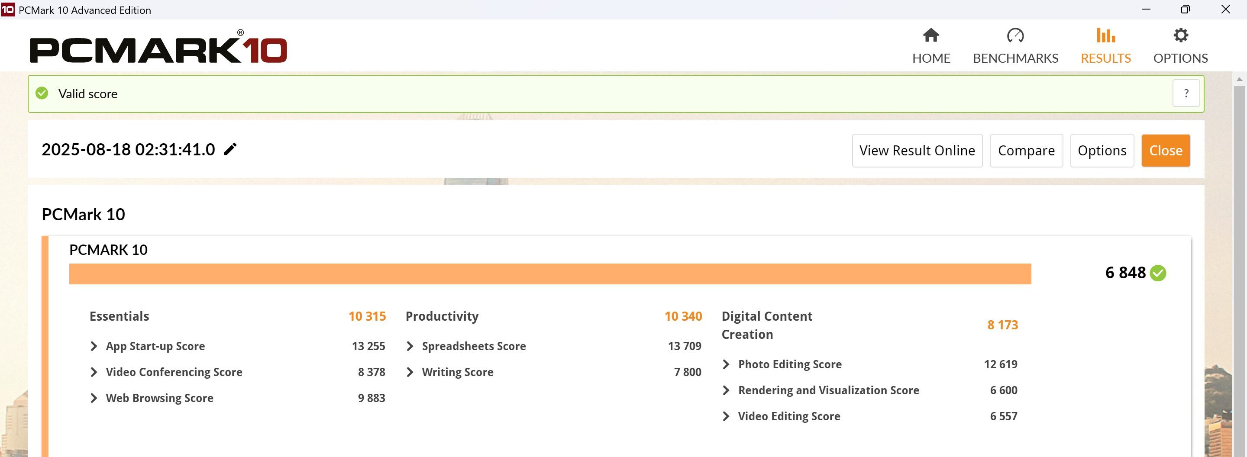Click the value 8 378

tap(372, 372)
